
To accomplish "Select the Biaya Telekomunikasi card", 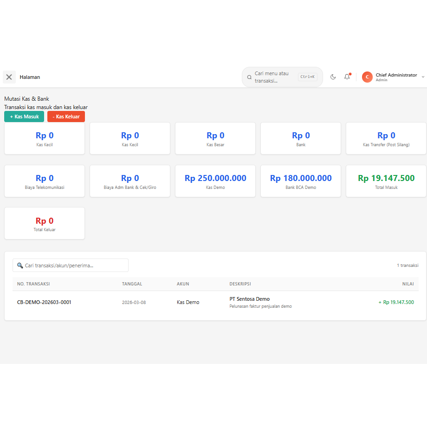I will pyautogui.click(x=45, y=181).
